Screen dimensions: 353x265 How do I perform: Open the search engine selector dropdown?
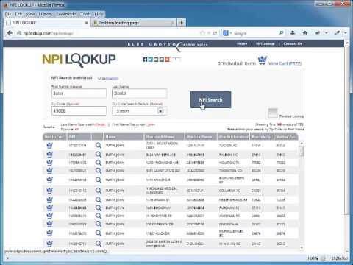(x=227, y=33)
